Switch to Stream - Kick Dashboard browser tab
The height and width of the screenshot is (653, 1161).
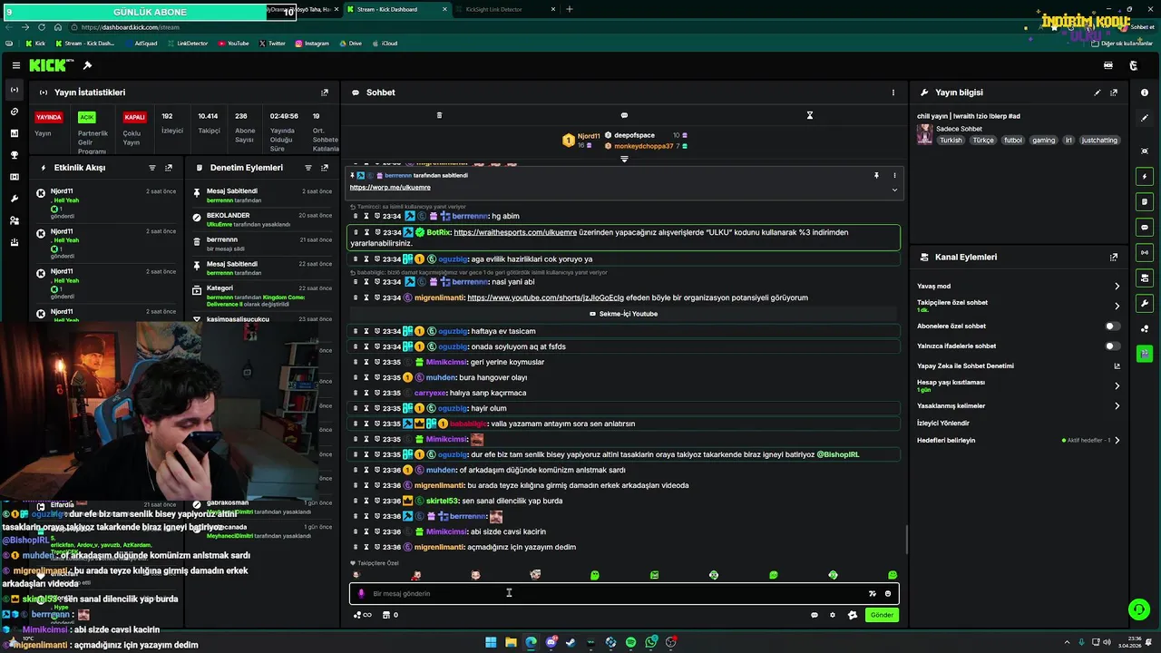(395, 9)
